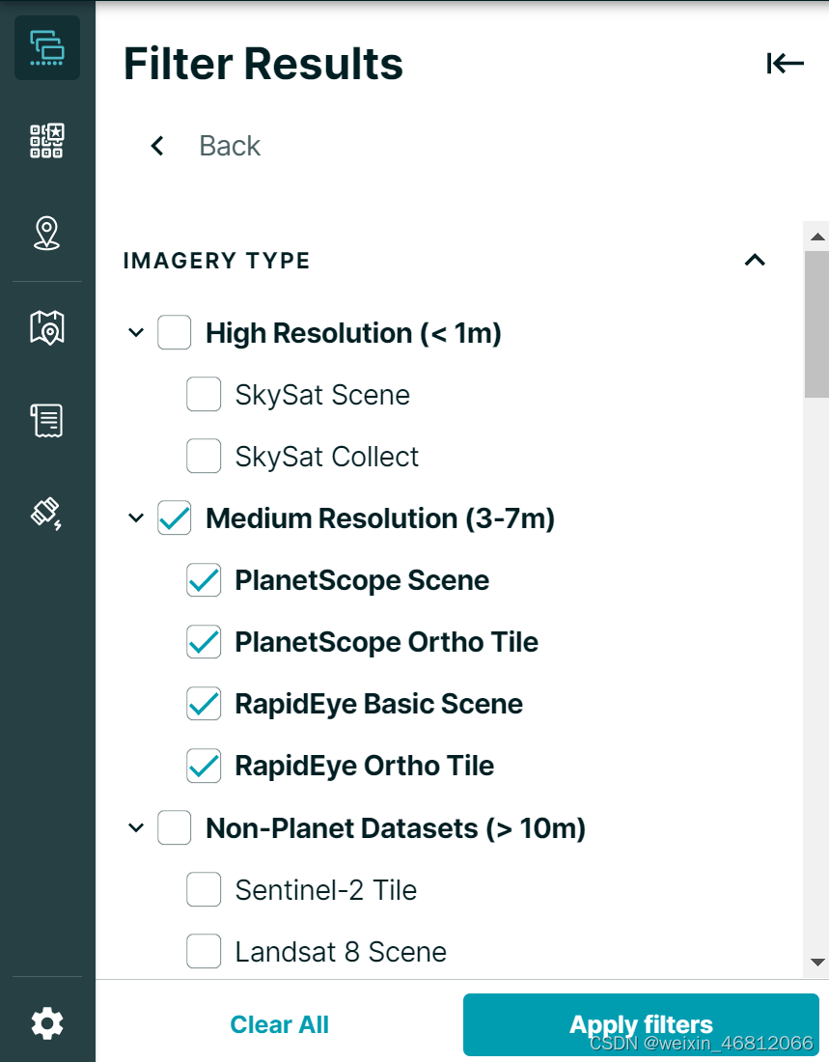Screen dimensions: 829x1062
Task: Open the featured grid star icon
Action: 46,141
